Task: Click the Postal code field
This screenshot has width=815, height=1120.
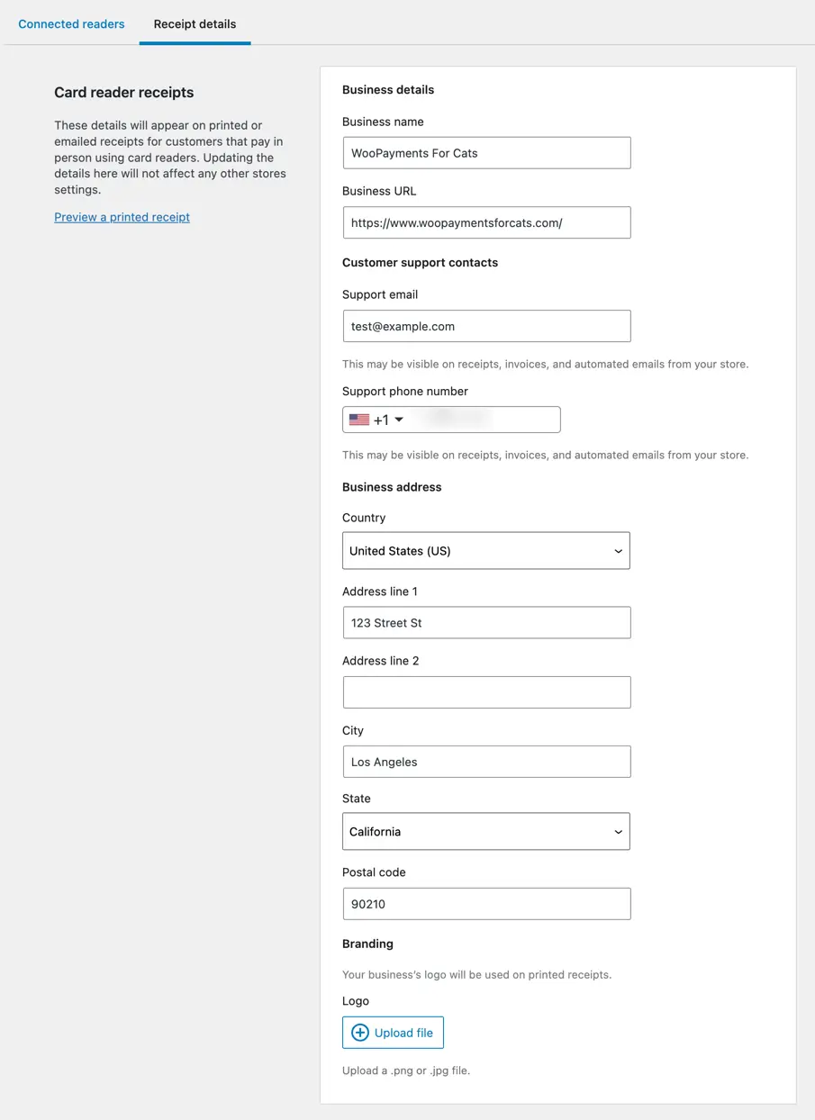Action: (x=486, y=904)
